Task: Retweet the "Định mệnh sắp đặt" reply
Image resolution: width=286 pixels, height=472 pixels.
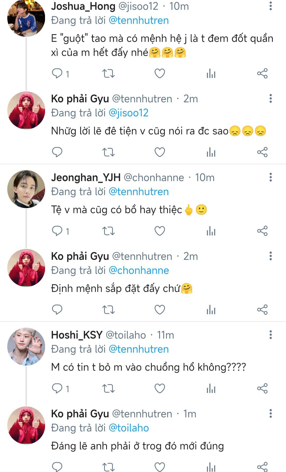Action: [108, 309]
